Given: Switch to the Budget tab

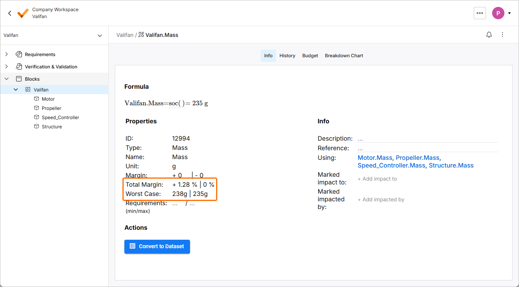Looking at the screenshot, I should [x=310, y=56].
